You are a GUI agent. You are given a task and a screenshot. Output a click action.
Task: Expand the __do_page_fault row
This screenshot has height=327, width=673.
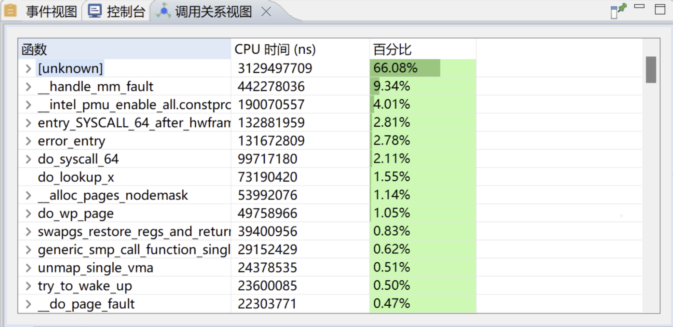(x=28, y=304)
